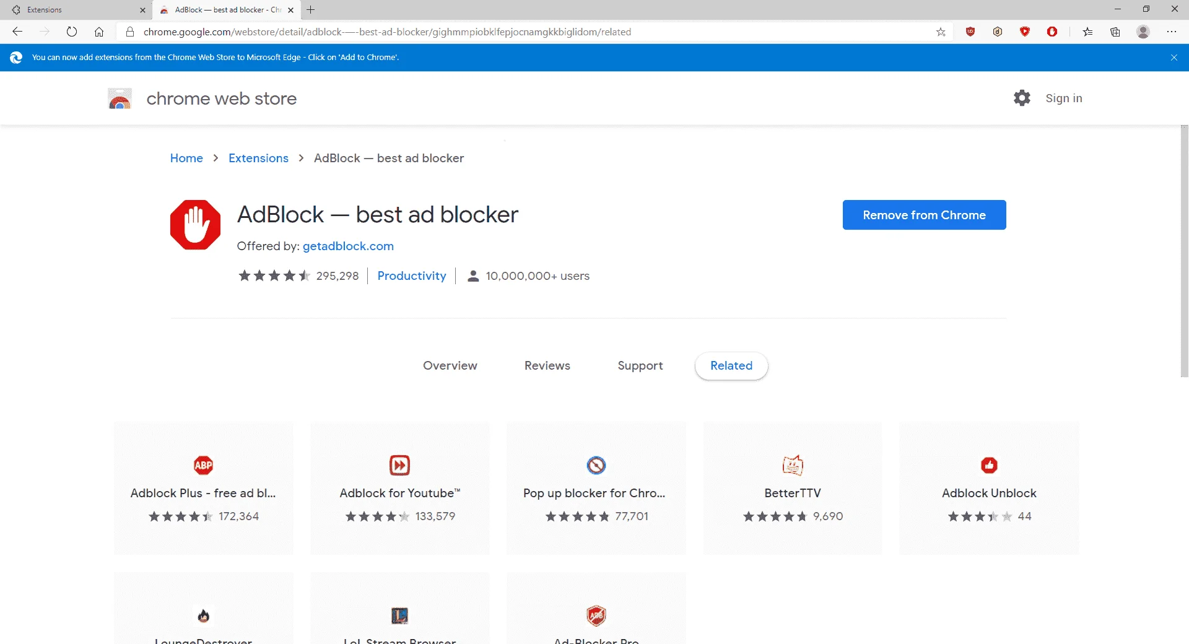1189x644 pixels.
Task: Go to Home breadcrumb link
Action: point(186,158)
